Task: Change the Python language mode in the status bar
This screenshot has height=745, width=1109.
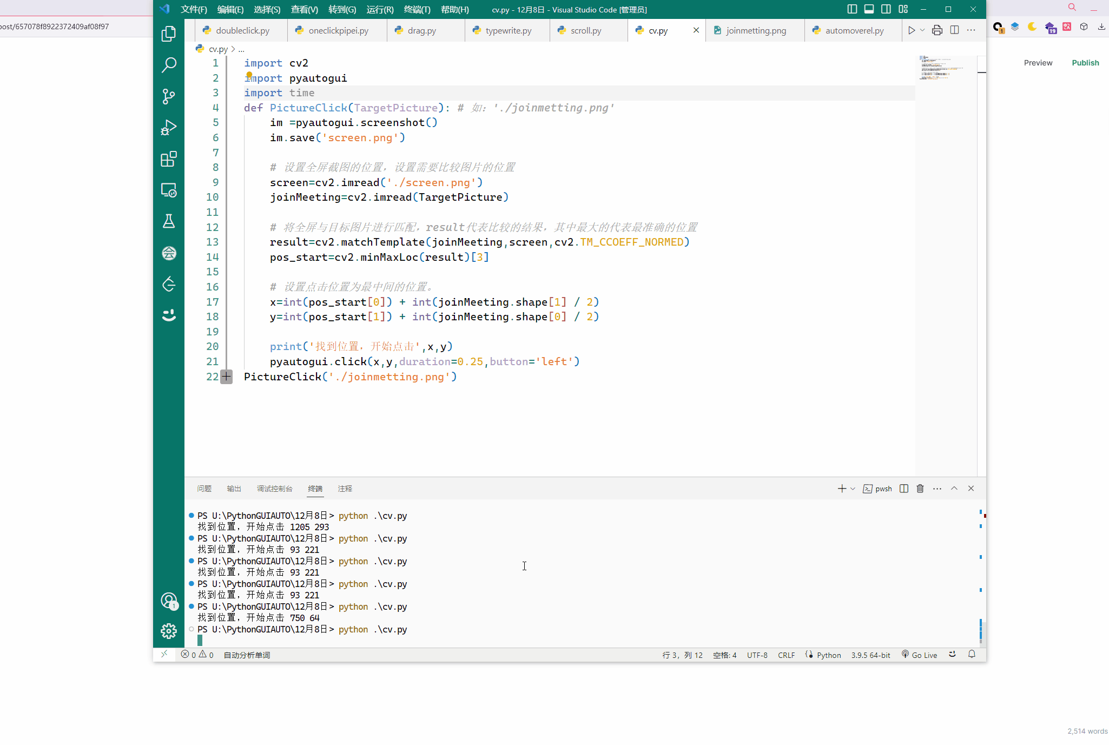Action: point(829,655)
